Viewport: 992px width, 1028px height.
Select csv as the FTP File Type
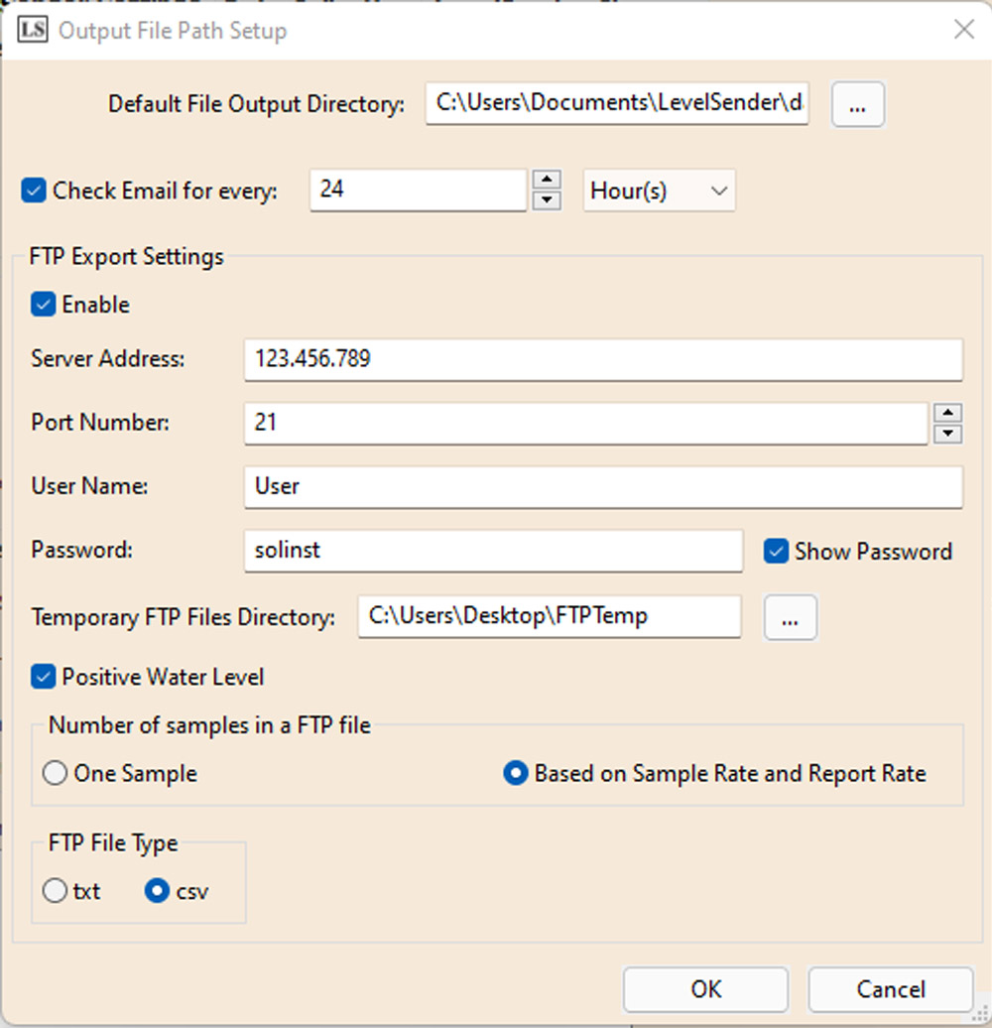[x=156, y=890]
